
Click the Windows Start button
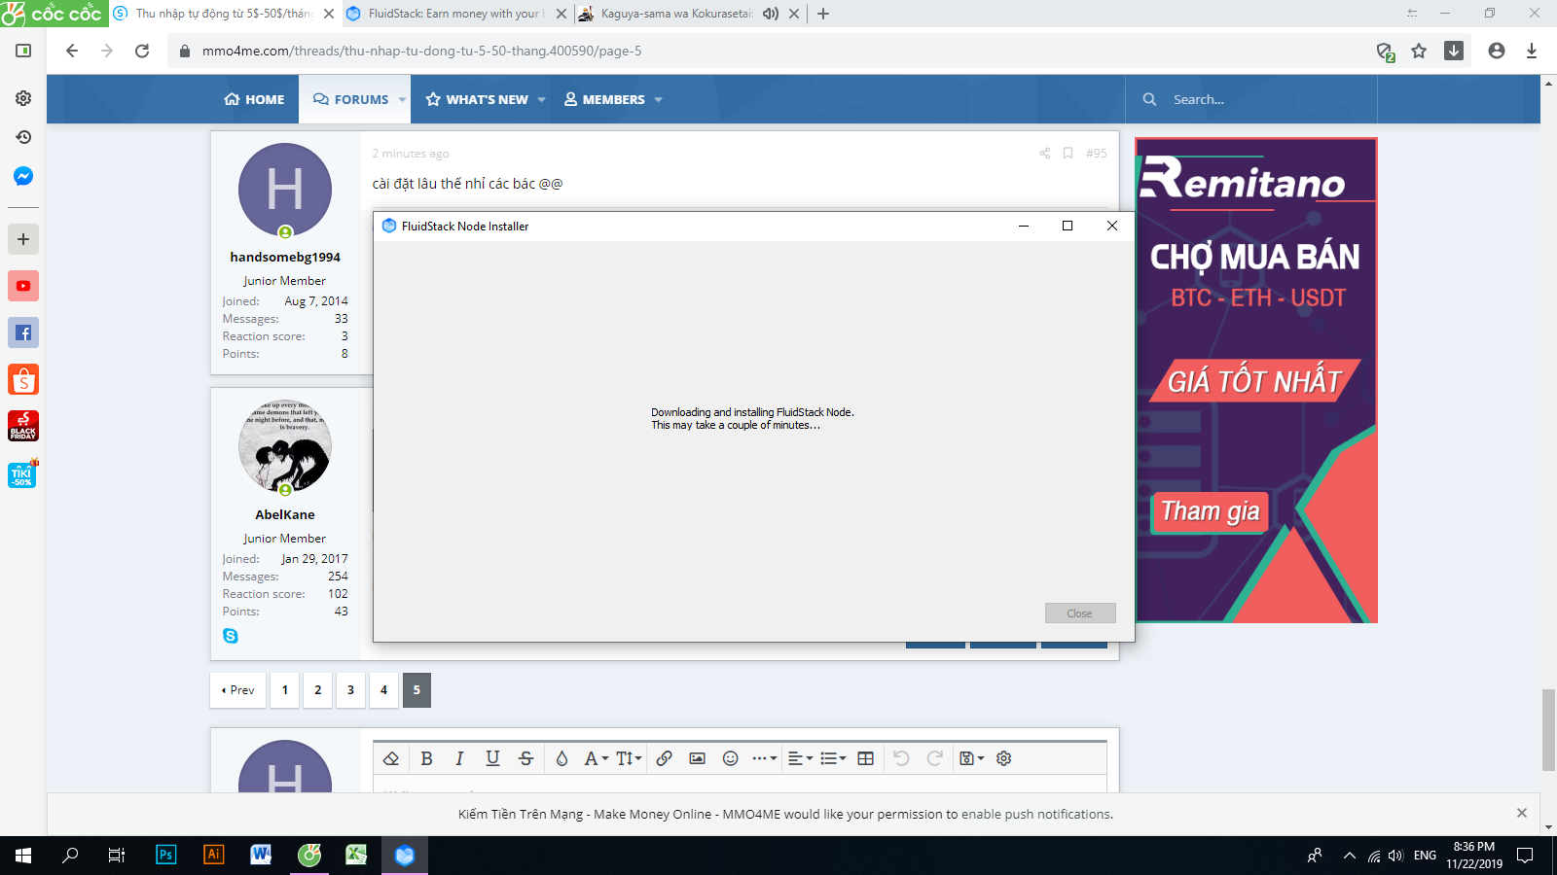23,856
